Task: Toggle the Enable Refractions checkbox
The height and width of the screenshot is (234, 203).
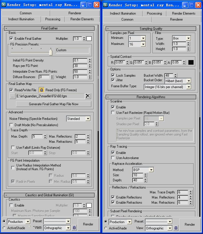Action: point(113,202)
